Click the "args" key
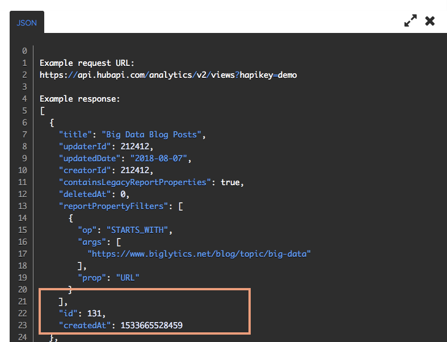 click(x=92, y=242)
